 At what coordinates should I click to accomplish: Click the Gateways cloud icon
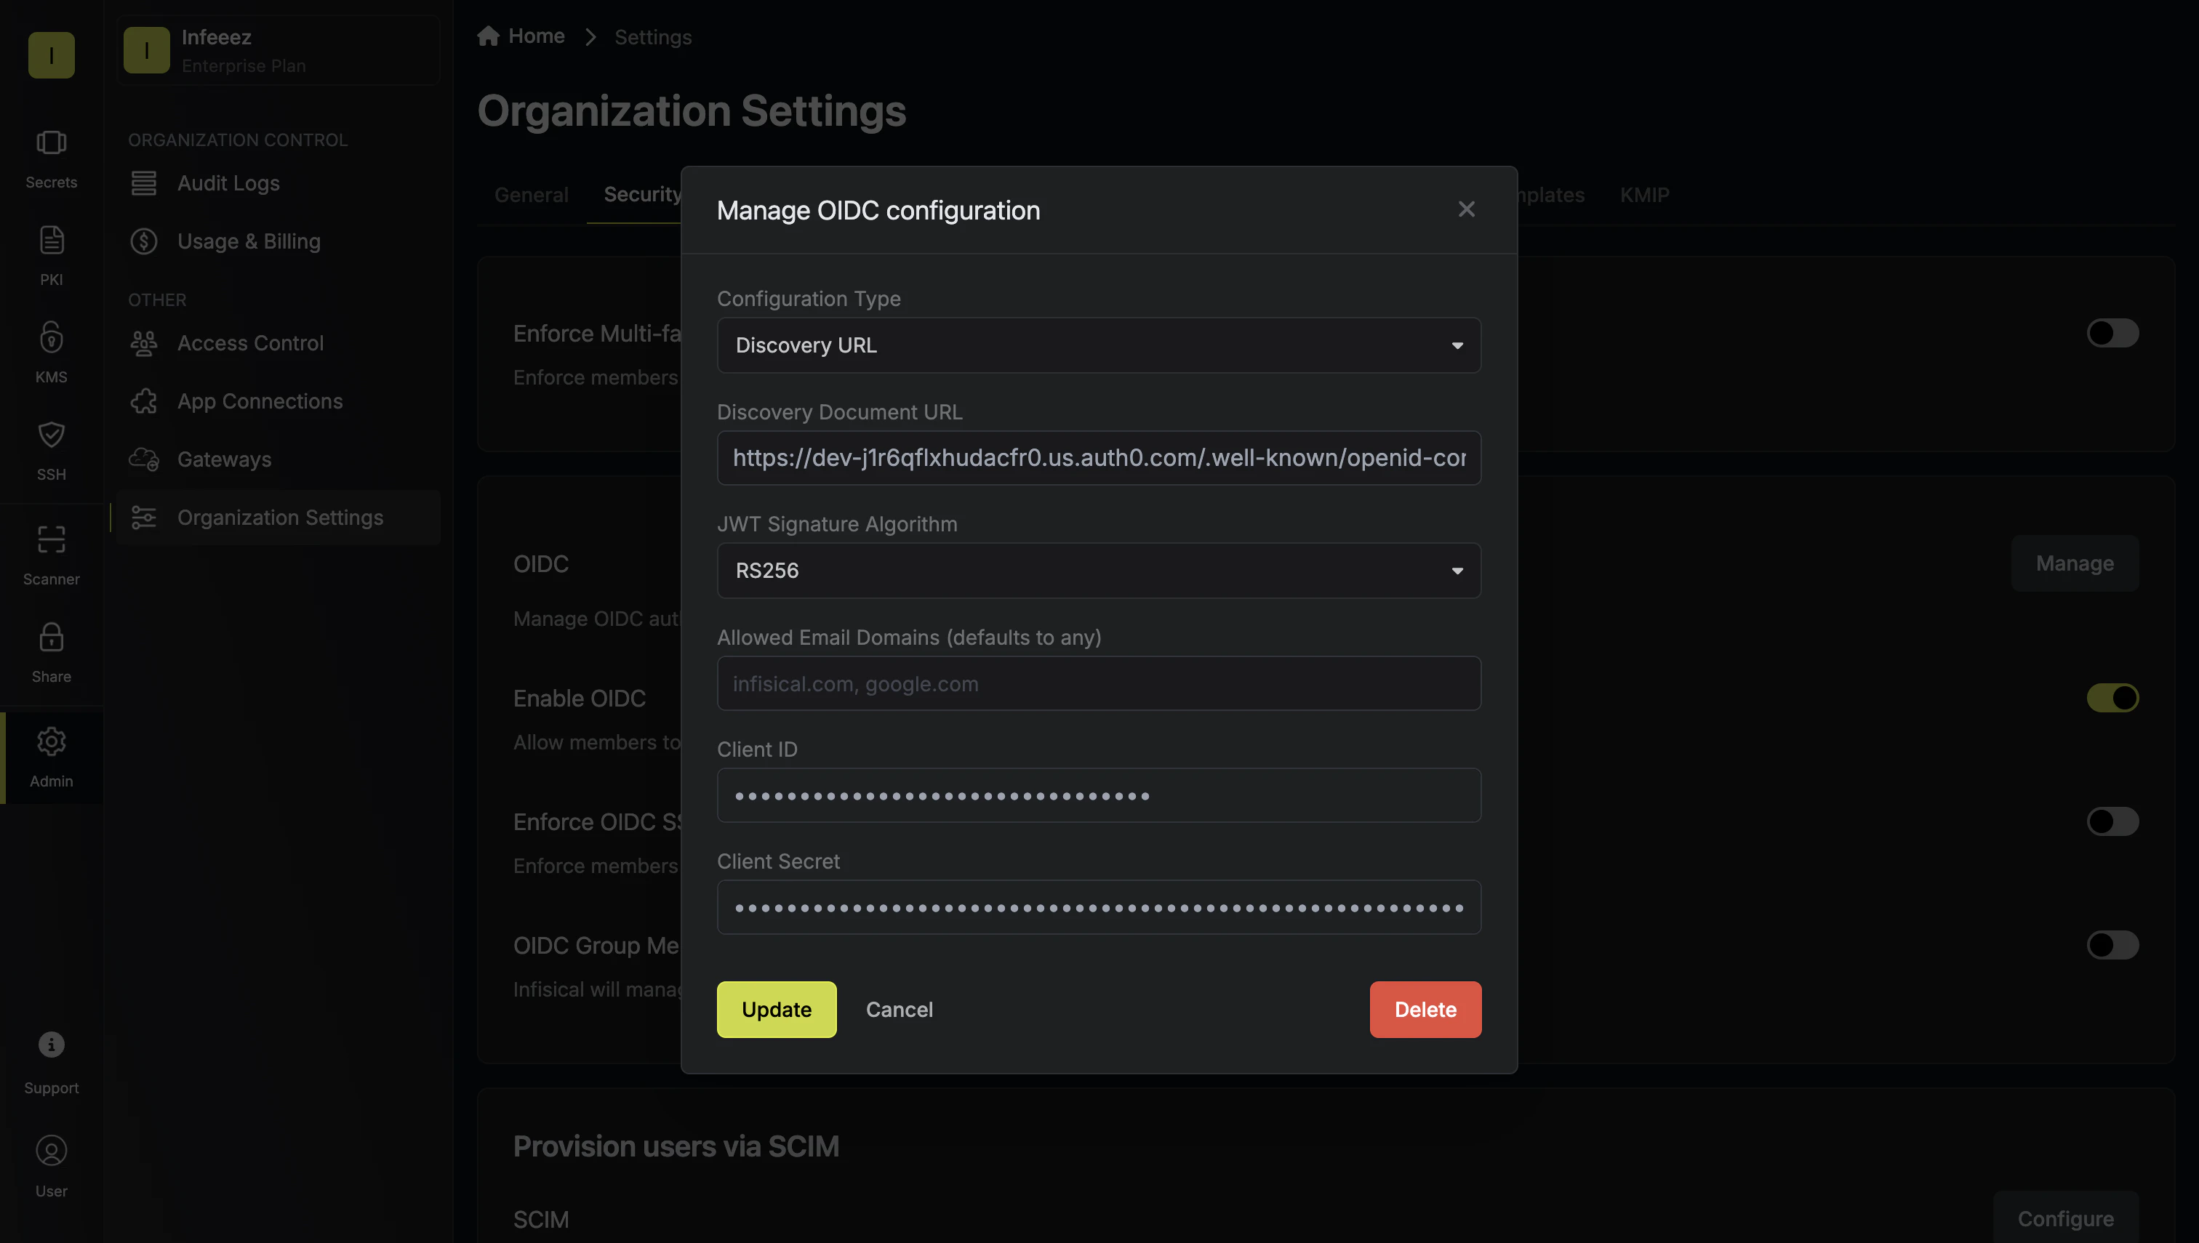pyautogui.click(x=143, y=459)
